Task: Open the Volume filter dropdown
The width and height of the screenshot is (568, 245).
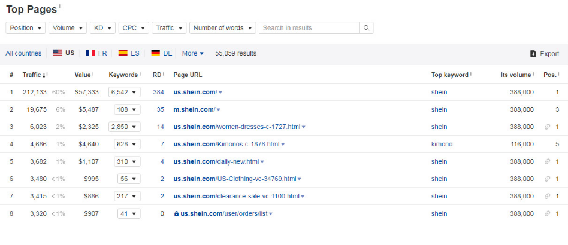Action: click(x=68, y=28)
